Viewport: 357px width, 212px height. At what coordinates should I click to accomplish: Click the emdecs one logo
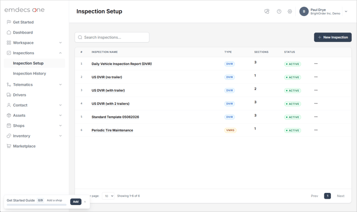25,10
